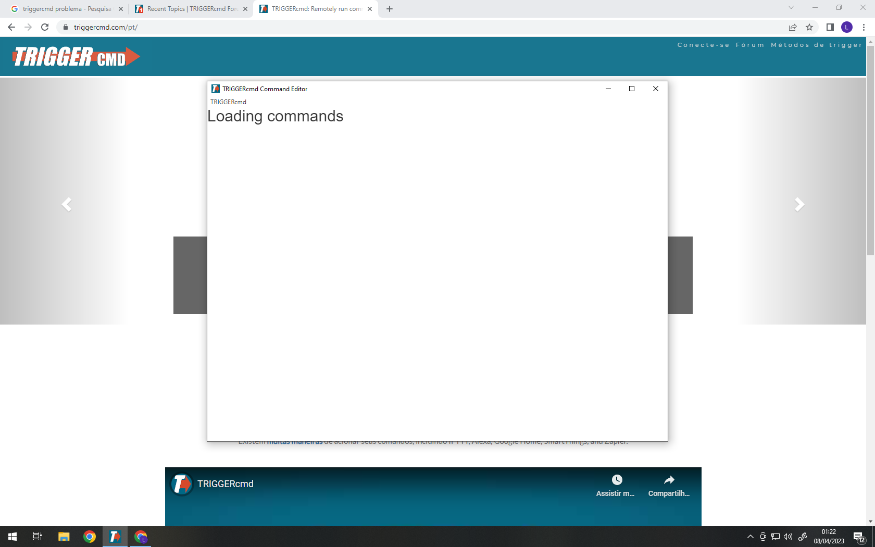The width and height of the screenshot is (875, 547).
Task: Open the Chrome side panel
Action: click(830, 27)
